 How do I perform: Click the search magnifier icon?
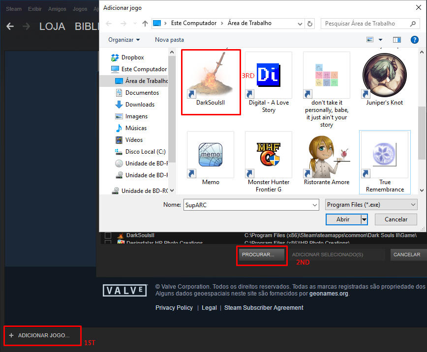pyautogui.click(x=413, y=24)
